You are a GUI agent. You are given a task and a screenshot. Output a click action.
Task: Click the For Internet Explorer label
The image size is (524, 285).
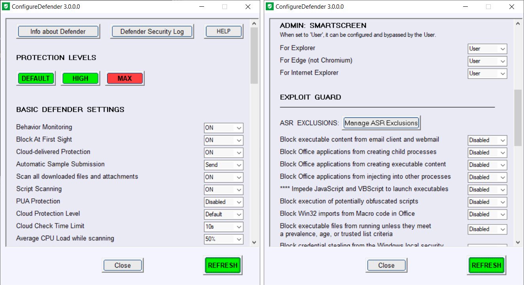pyautogui.click(x=309, y=73)
